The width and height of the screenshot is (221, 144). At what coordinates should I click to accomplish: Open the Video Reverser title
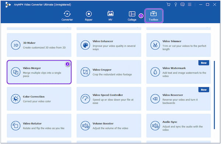point(173,95)
